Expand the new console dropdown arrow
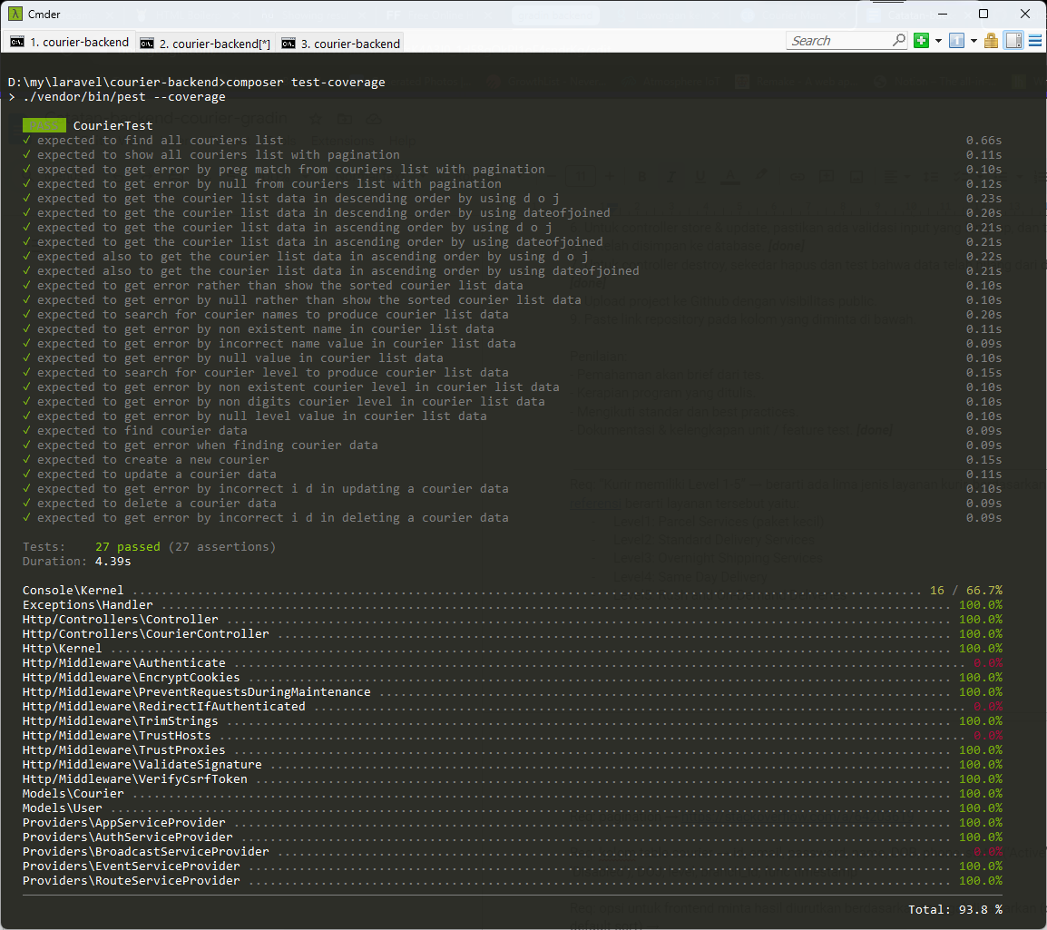Viewport: 1047px width, 930px height. click(937, 41)
